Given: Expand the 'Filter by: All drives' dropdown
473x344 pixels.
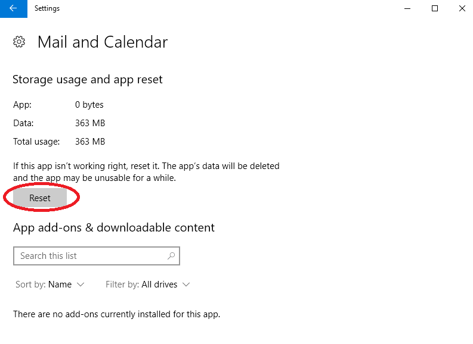Looking at the screenshot, I should click(x=147, y=284).
